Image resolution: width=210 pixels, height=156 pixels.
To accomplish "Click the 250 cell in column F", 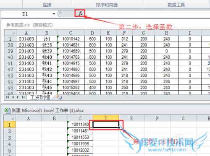I will click(124, 88).
